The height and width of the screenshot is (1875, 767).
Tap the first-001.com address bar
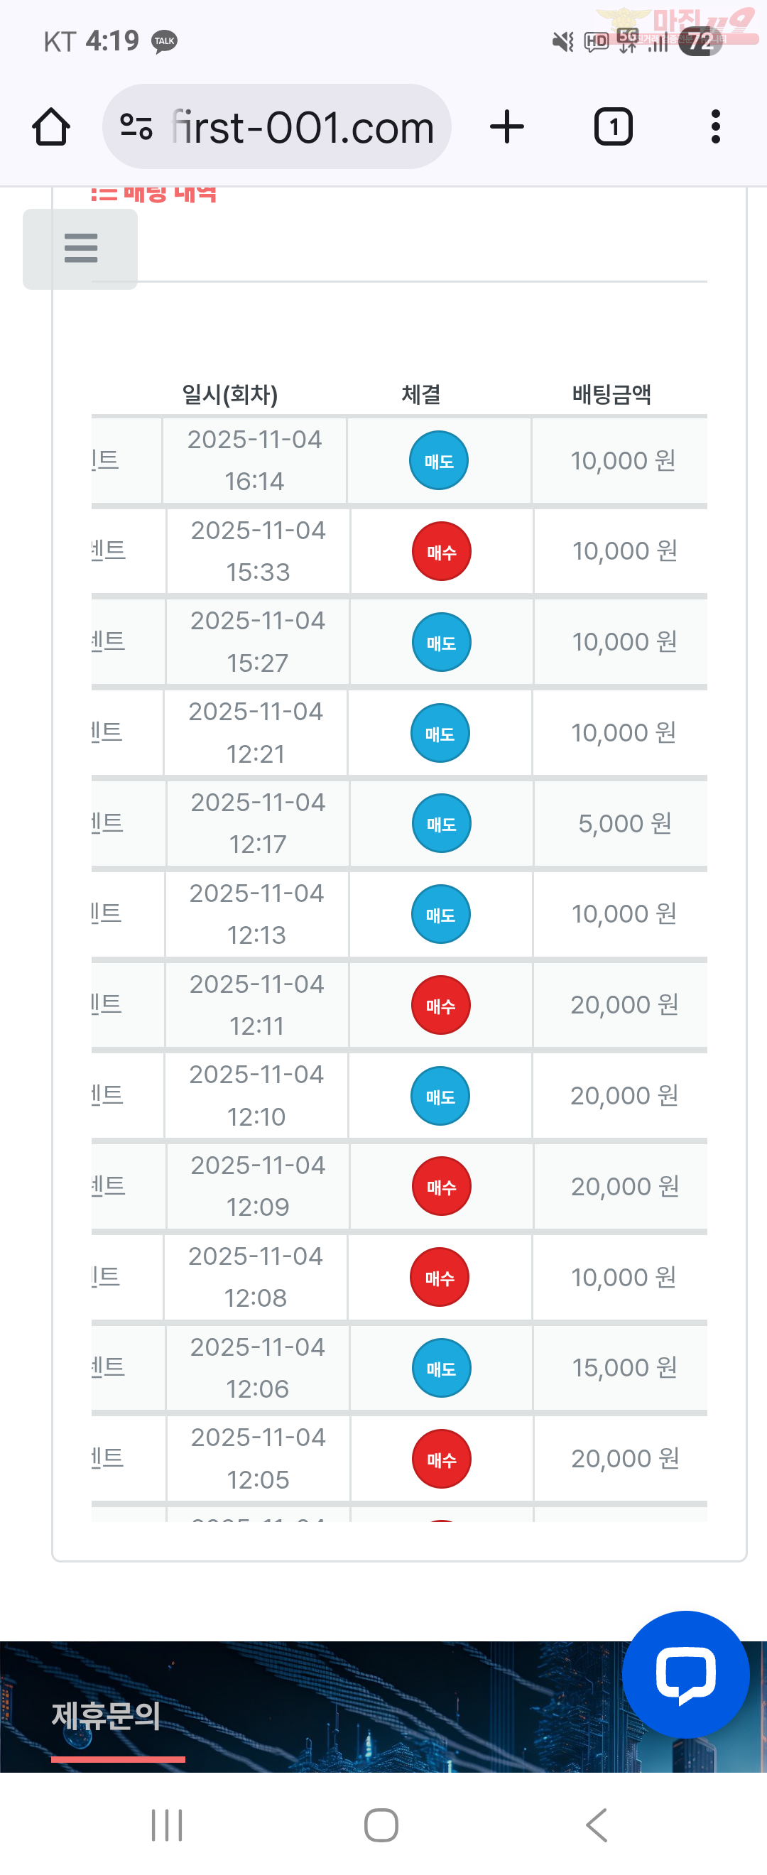[302, 127]
